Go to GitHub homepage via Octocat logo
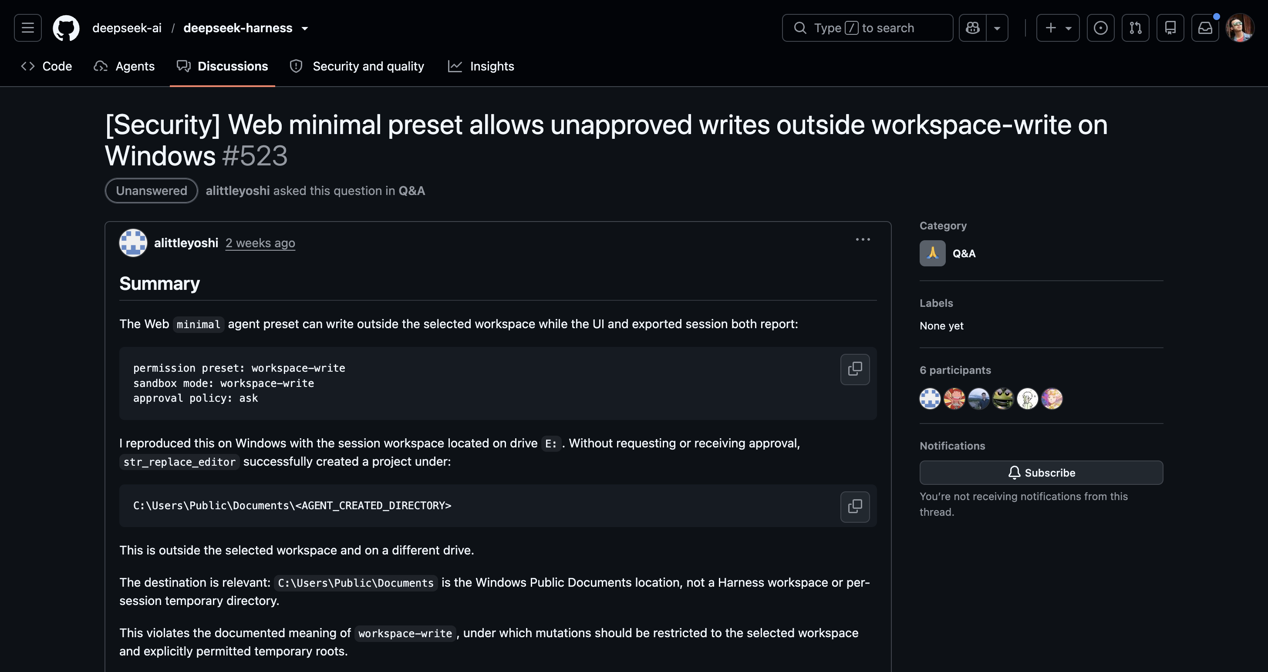The height and width of the screenshot is (672, 1268). pos(66,28)
